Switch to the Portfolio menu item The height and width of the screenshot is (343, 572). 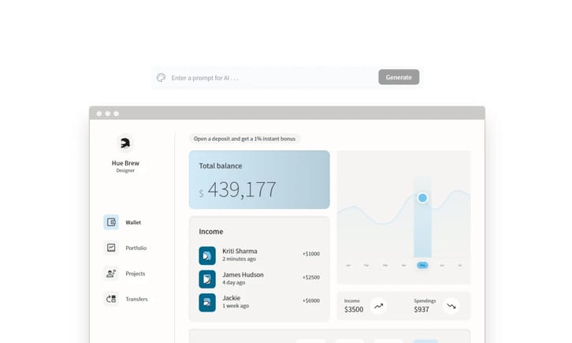pos(136,248)
